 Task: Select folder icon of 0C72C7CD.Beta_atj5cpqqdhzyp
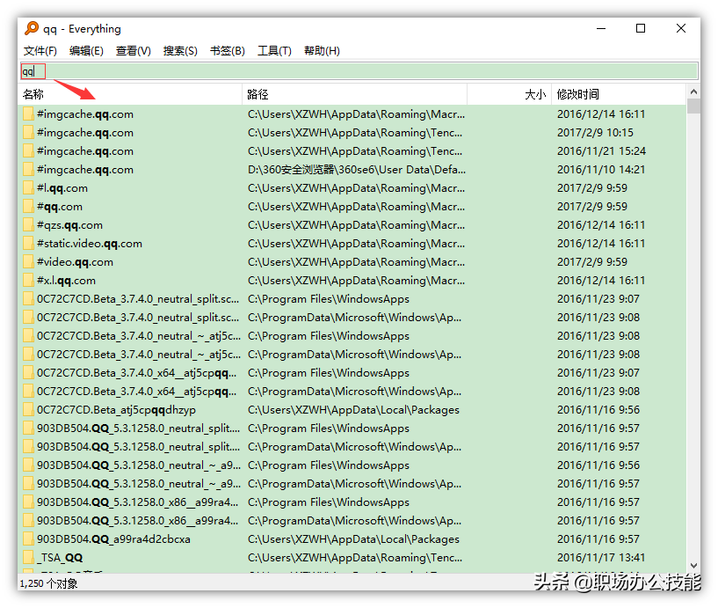coord(28,409)
